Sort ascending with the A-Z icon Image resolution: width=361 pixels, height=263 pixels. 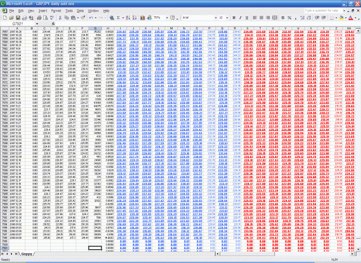128,18
